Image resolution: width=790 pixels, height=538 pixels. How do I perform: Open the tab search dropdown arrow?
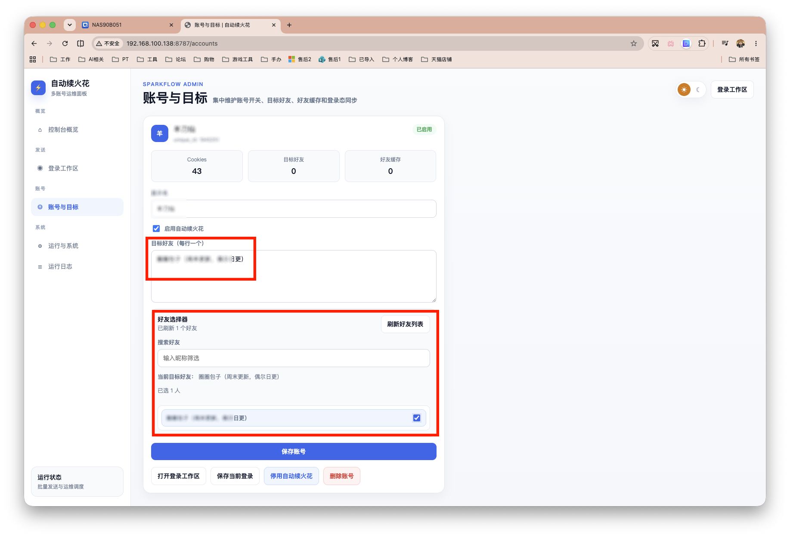69,25
